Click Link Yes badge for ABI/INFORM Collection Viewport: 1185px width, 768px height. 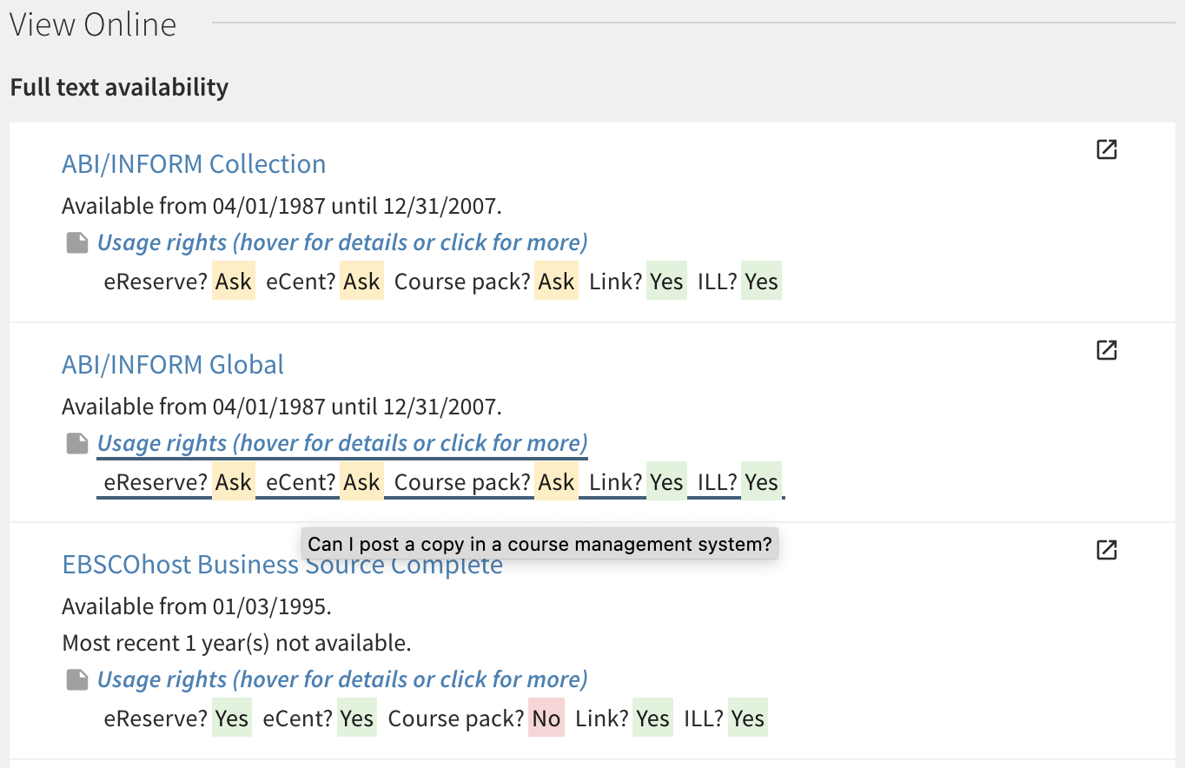(666, 281)
